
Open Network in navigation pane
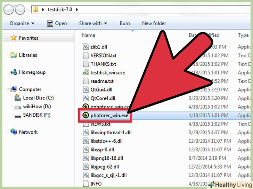[x=28, y=132]
